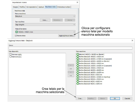Click Elimina button beside Rinomina
Screen dimensions: 138x105
(x=70, y=20)
